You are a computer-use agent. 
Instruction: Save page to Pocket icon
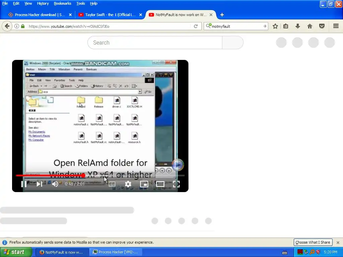pos(322,26)
